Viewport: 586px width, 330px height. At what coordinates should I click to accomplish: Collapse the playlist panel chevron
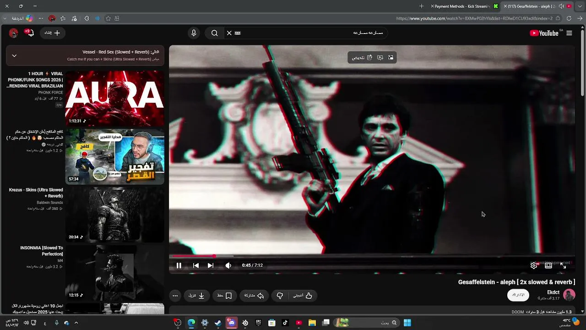click(x=14, y=55)
